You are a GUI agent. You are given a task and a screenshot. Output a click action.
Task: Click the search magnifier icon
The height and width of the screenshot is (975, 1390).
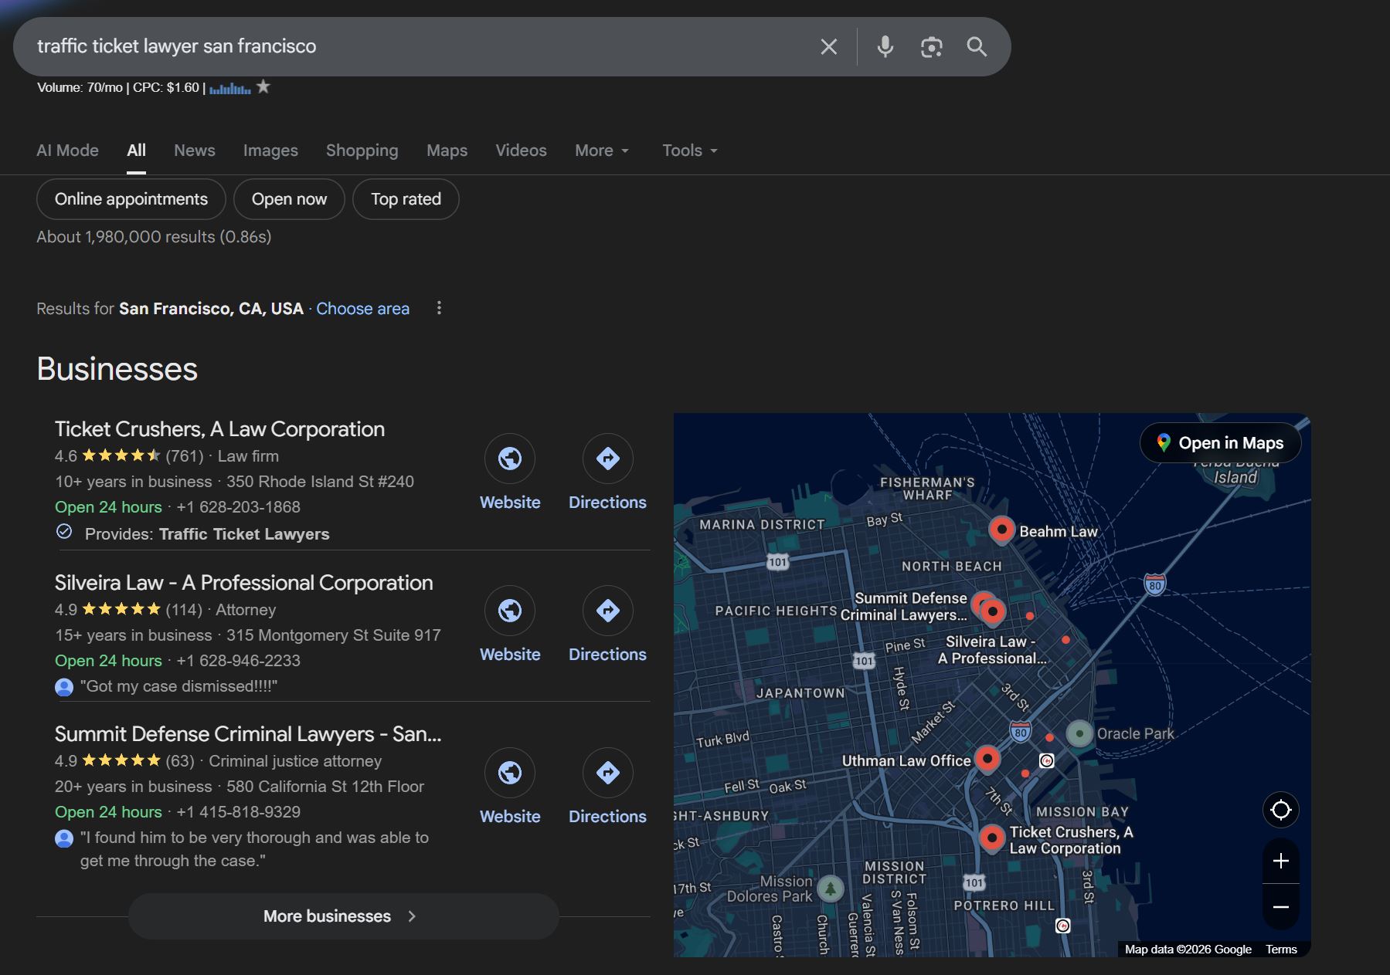[976, 46]
